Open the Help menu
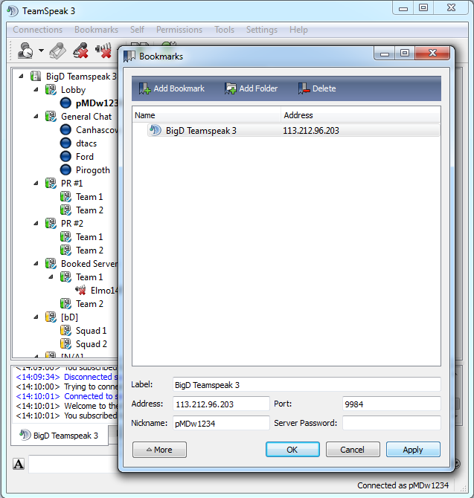This screenshot has height=498, width=474. (298, 30)
